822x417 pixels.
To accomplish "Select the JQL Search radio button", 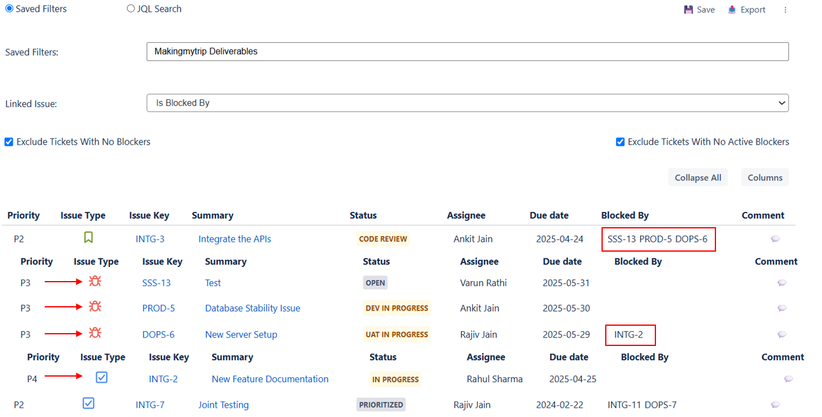I will (131, 9).
